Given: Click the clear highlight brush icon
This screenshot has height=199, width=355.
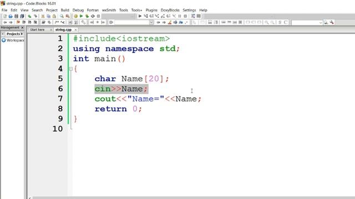Looking at the screenshot, I should (170, 22).
